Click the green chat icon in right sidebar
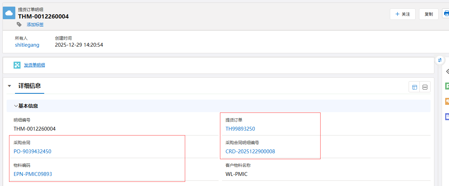449x186 pixels. (447, 86)
